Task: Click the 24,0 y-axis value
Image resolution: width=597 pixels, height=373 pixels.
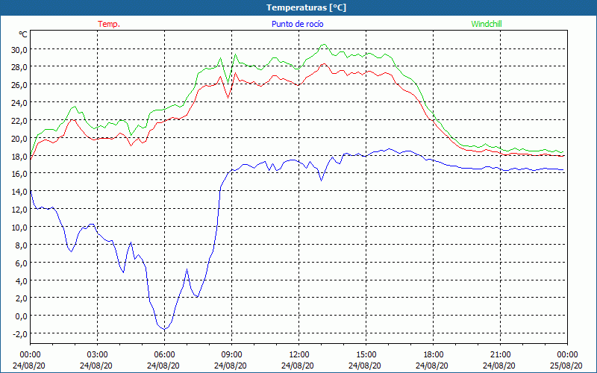Action: point(18,103)
